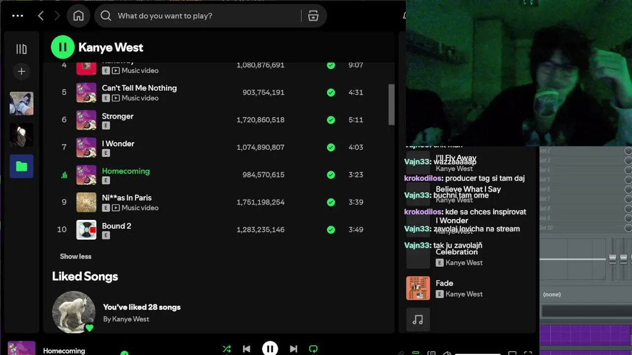Click the equalizer icon beside Homecoming
Viewport: 632px width, 355px height.
point(64,175)
